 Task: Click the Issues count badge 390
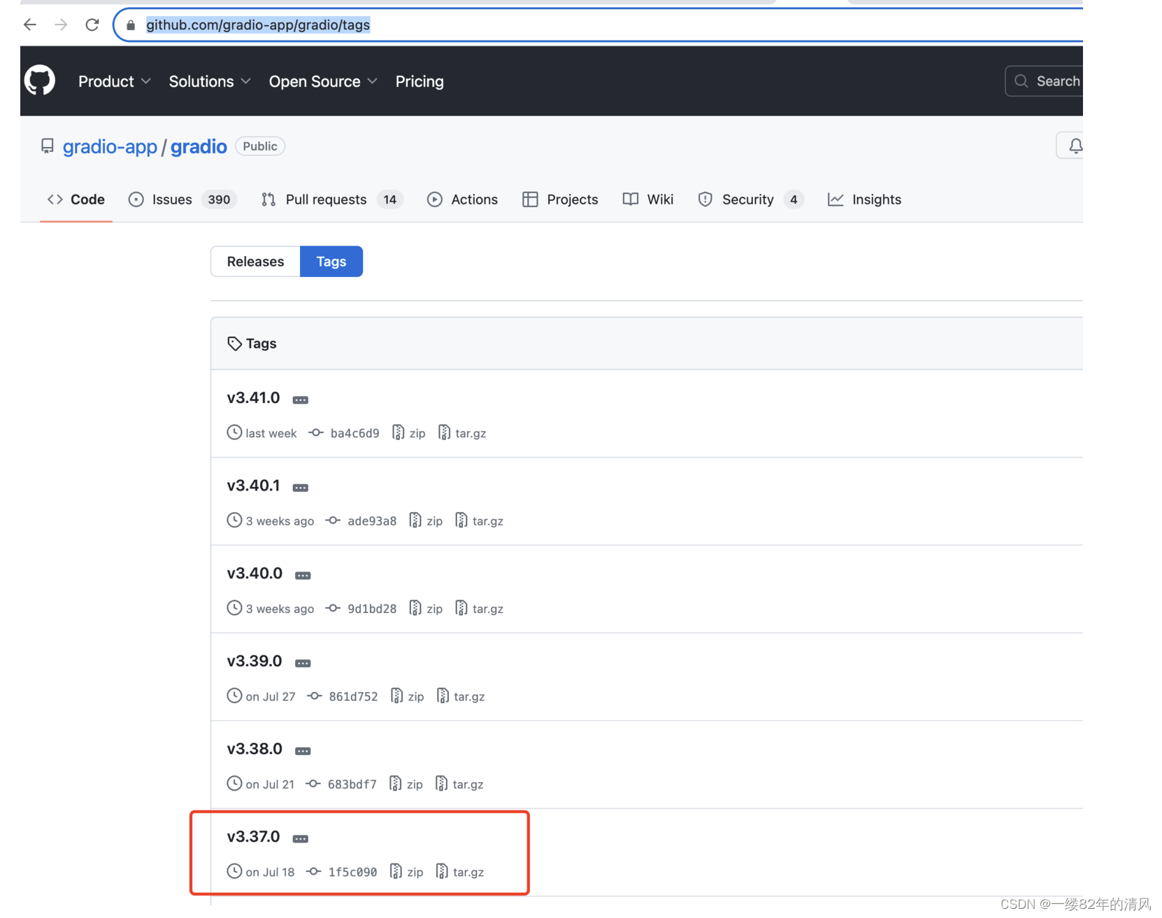tap(219, 199)
